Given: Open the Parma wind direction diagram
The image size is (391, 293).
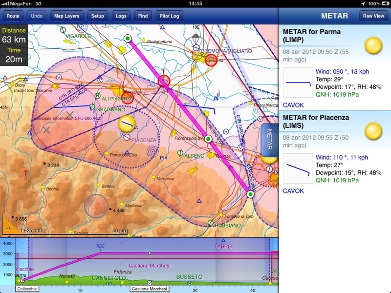Looking at the screenshot, I should tap(298, 83).
